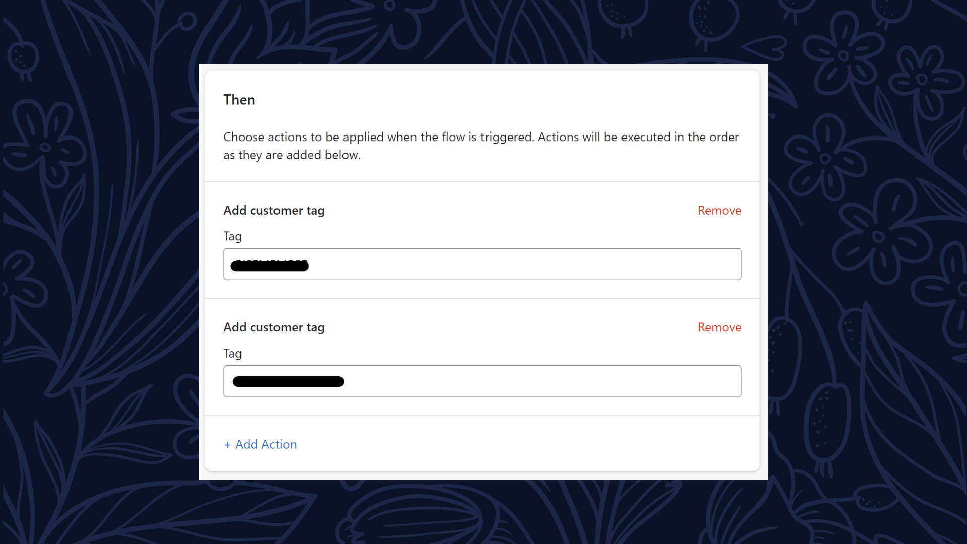Image resolution: width=967 pixels, height=544 pixels.
Task: Click empty white space right of Then heading
Action: (x=504, y=100)
